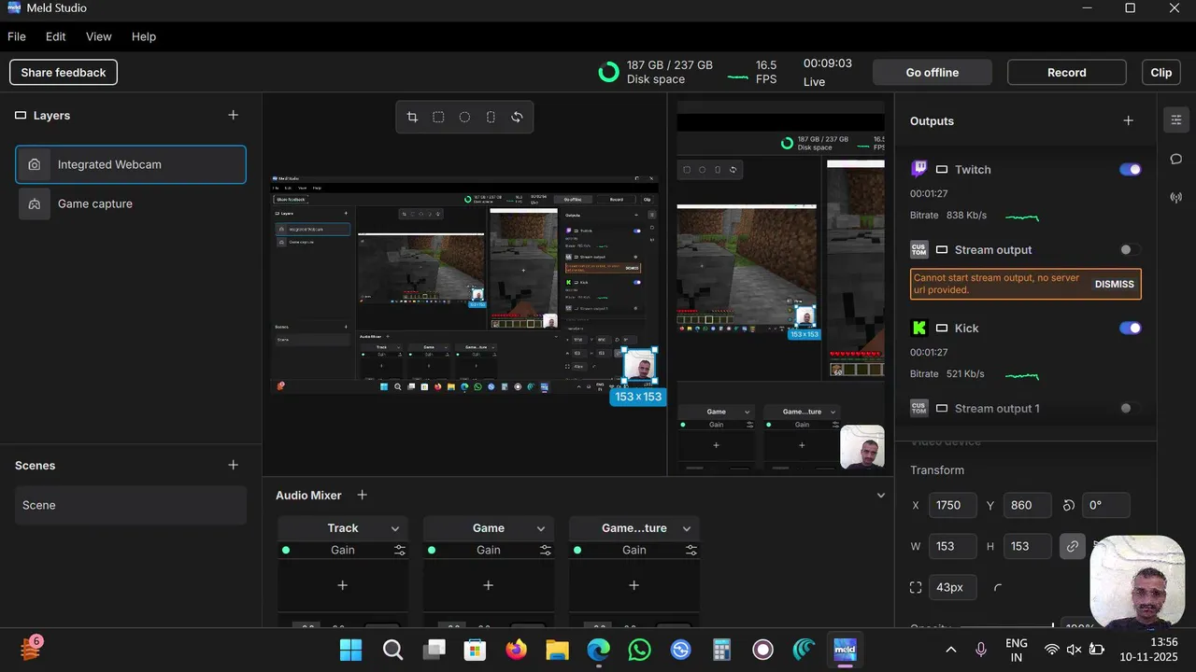Click the height H field
This screenshot has height=672, width=1196.
1027,546
